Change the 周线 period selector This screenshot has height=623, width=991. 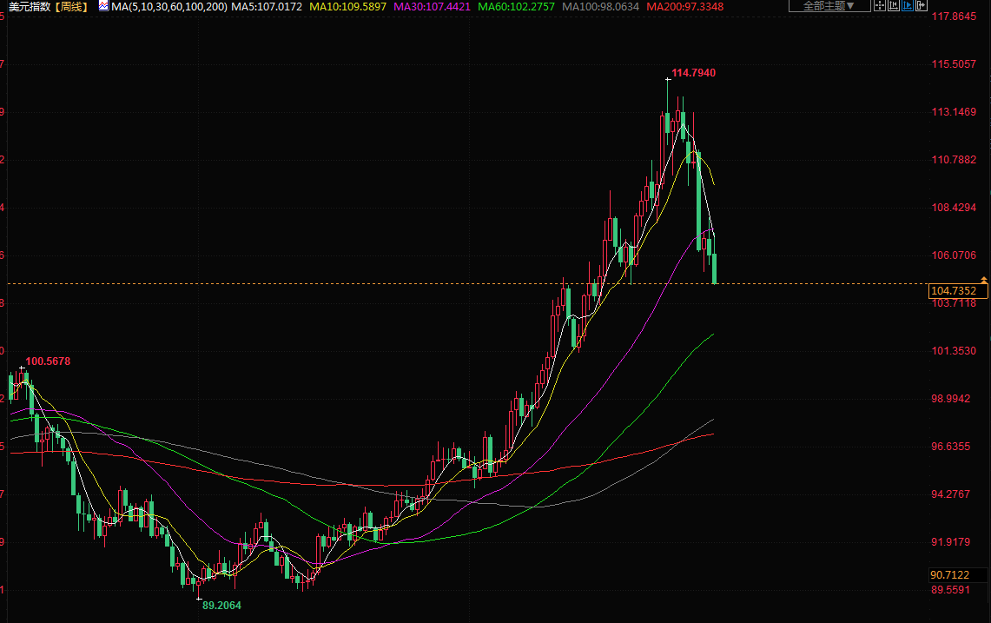73,6
